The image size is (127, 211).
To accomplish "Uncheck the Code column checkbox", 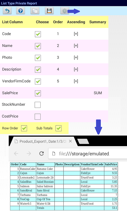I will click(x=38, y=34).
